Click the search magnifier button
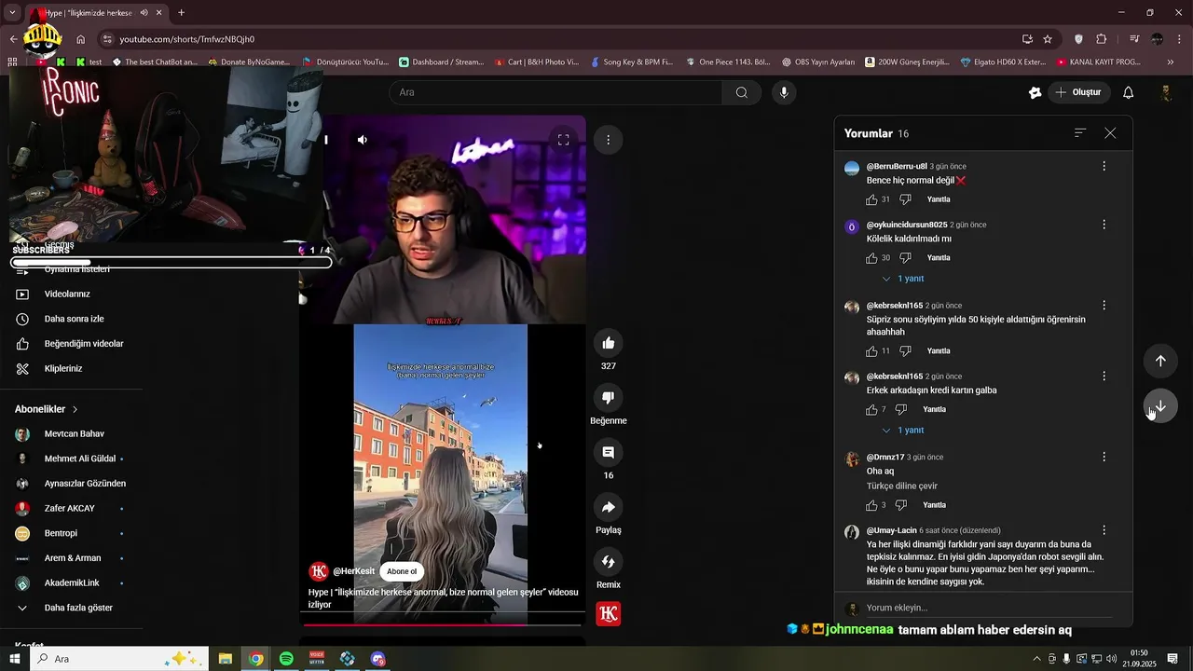The width and height of the screenshot is (1193, 671). (x=742, y=92)
